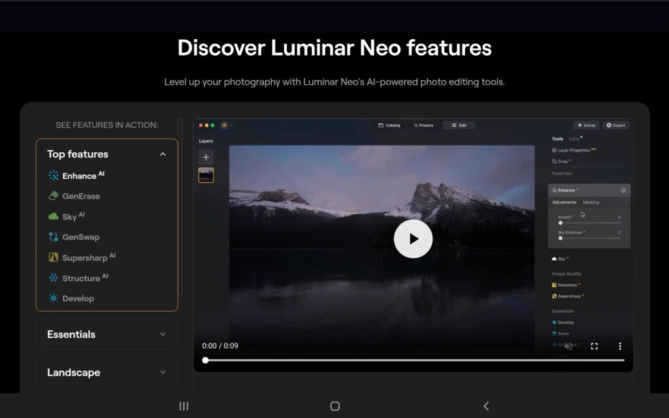
Task: Click the Supersharp tool in the panel
Action: [x=568, y=296]
